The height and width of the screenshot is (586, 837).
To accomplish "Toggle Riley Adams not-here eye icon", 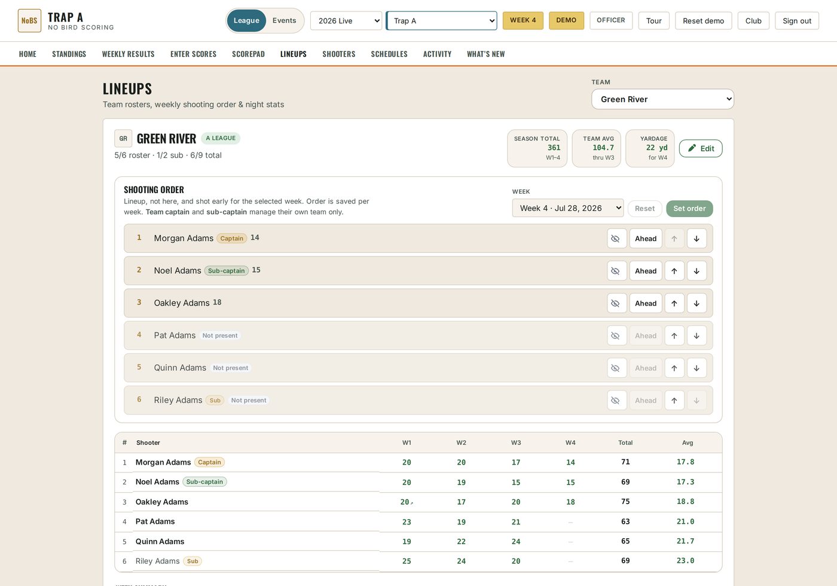I will [x=616, y=401].
